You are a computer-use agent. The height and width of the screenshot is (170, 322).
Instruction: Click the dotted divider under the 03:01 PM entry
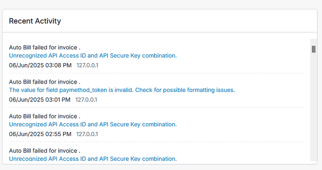(156, 107)
